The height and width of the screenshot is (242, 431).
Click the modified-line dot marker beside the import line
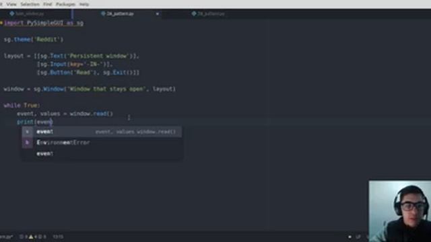(1, 23)
